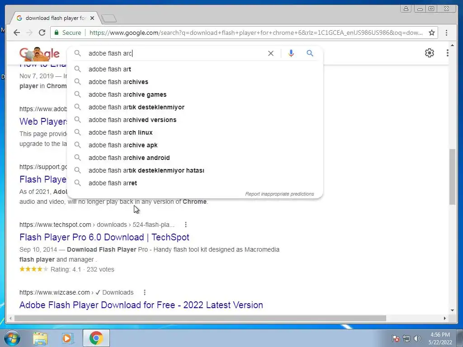Clear the search box text with X
463x347 pixels.
pos(270,53)
